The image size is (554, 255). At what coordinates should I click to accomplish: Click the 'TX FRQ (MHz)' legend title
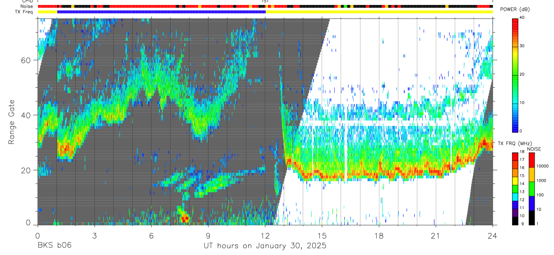pos(515,143)
